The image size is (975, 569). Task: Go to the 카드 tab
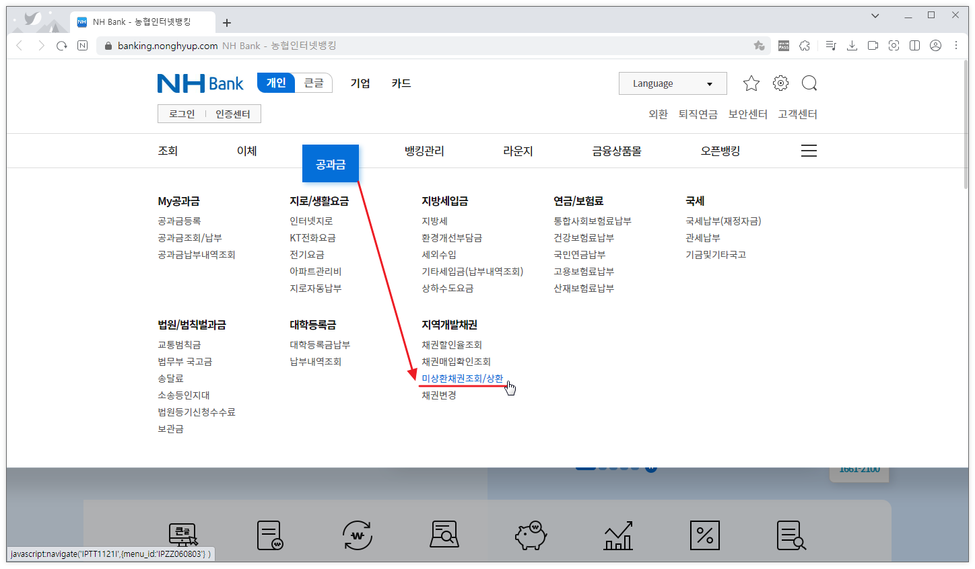coord(401,83)
